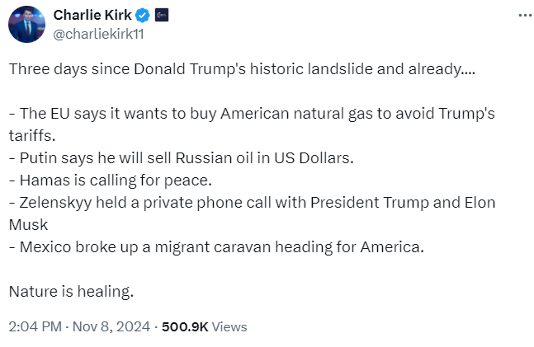Click the Nov 8, 2024 date

point(111,326)
